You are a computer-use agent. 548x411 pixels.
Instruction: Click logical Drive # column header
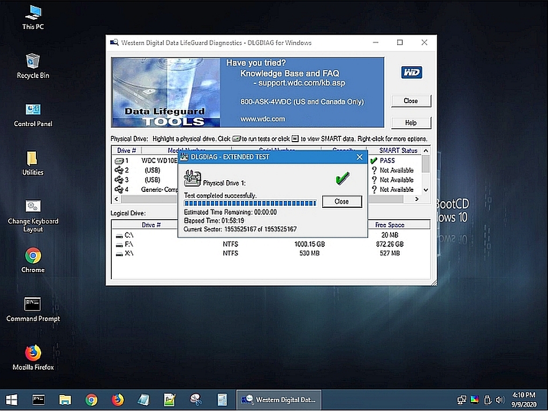[x=150, y=225]
